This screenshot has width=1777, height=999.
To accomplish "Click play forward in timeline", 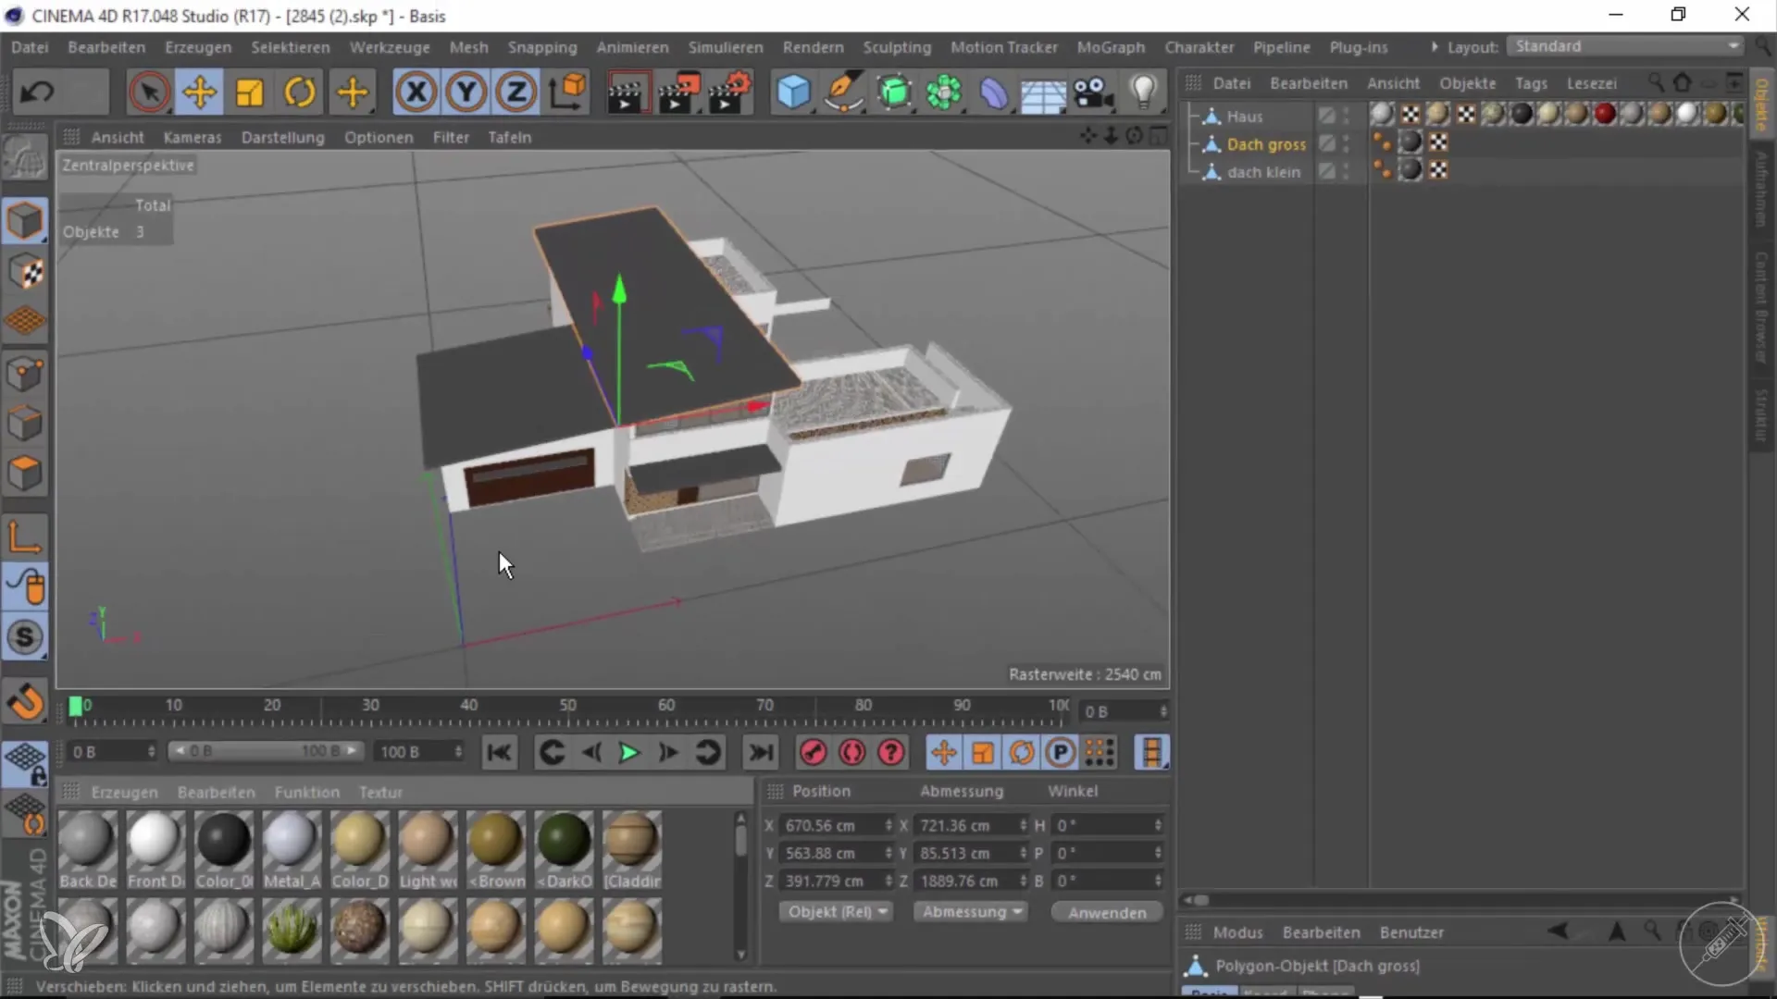I will coord(628,753).
